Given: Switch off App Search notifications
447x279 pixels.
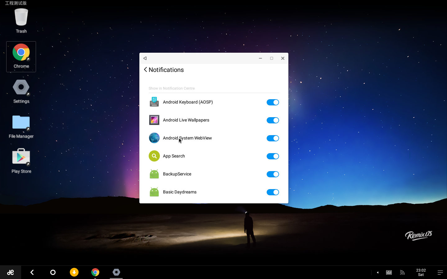Looking at the screenshot, I should [x=273, y=156].
